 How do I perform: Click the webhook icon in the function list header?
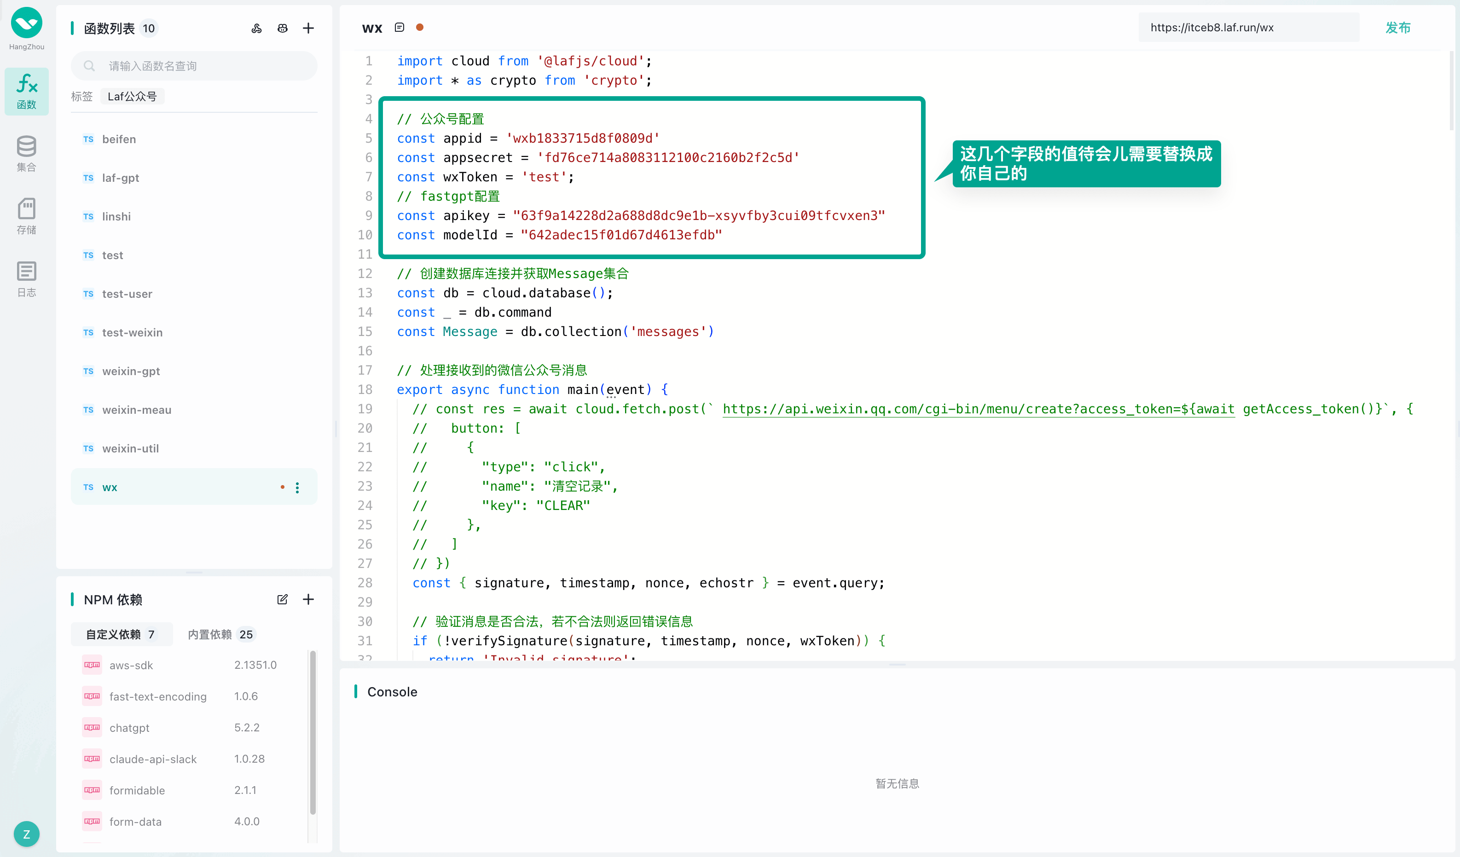coord(257,28)
